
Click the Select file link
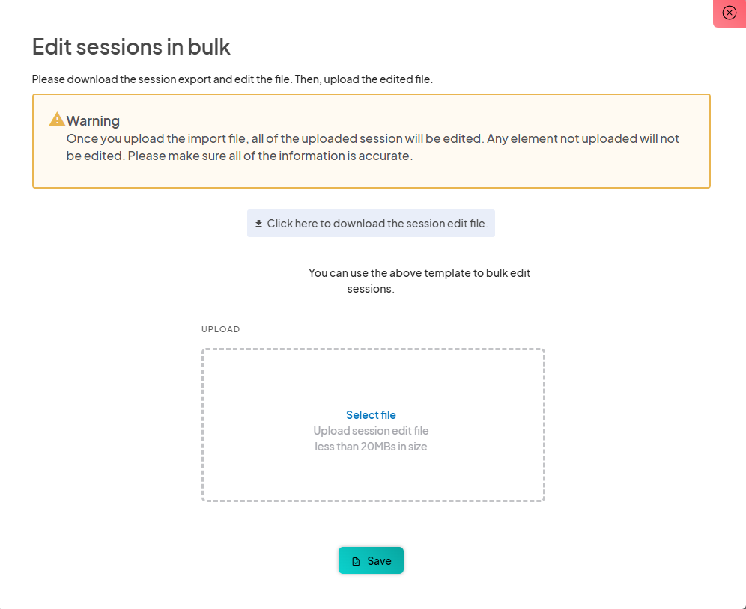coord(371,415)
